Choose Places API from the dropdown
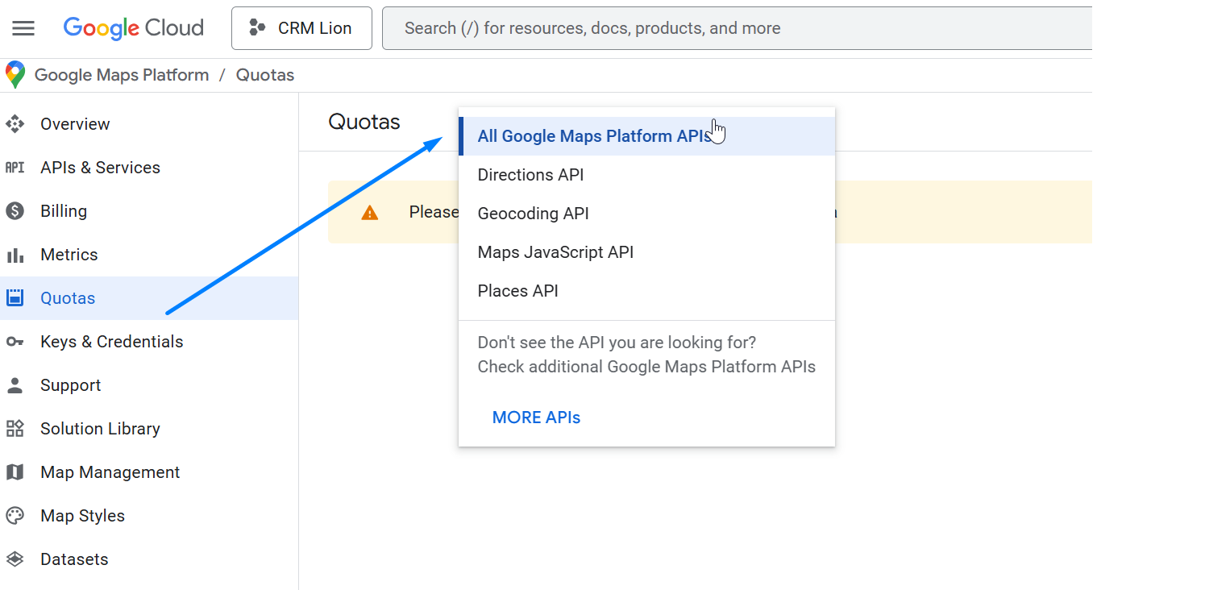 tap(517, 291)
